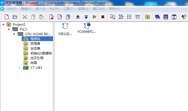Image resolution: width=188 pixels, height=111 pixels.
Task: Tile windows horizontally icon
Action: coord(166,17)
